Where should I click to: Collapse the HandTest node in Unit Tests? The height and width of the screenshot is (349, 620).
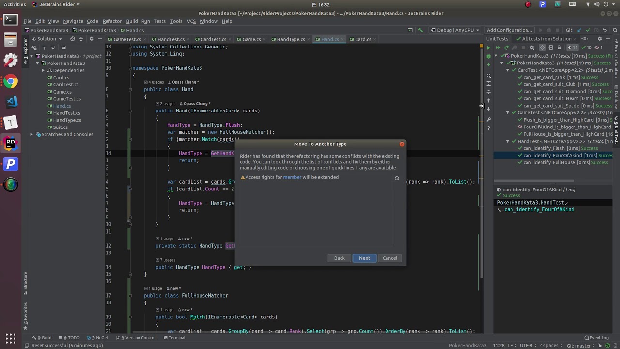click(508, 141)
